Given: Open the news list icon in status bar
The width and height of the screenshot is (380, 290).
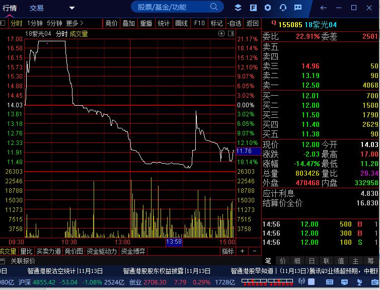Looking at the screenshot, I should tap(330, 282).
